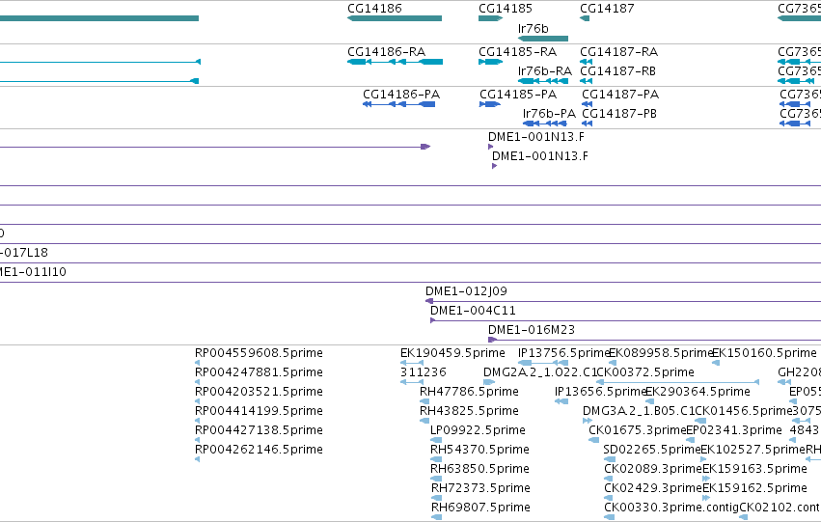Viewport: 821px width, 522px height.
Task: Click EST RP004247881.5prime
Action: (259, 372)
